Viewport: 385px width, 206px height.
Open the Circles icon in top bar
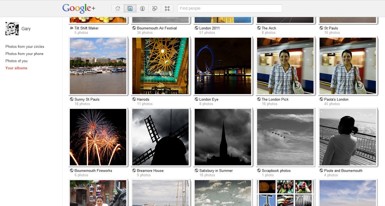155,9
